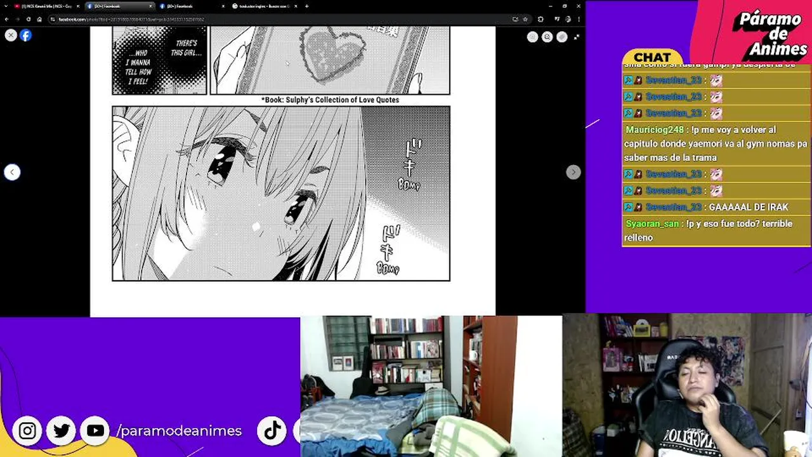Open the browser profile avatar
Image resolution: width=812 pixels, height=457 pixels.
tap(566, 19)
